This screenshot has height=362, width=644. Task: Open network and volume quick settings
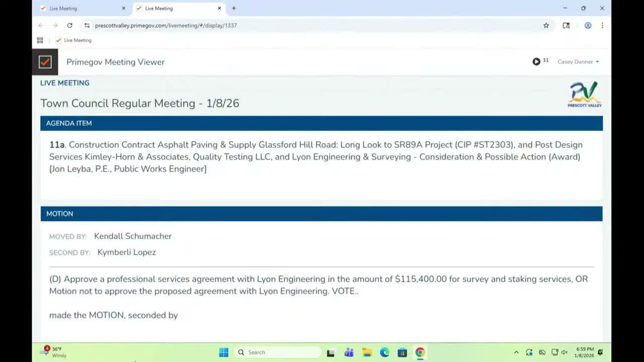(559, 352)
